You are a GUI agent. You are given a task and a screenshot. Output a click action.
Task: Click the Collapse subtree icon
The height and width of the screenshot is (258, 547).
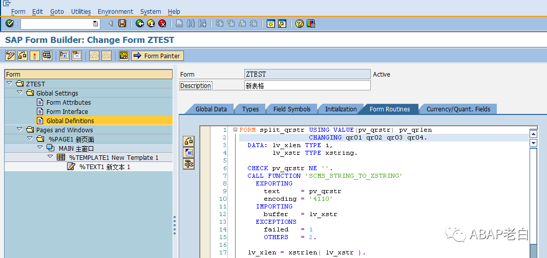pyautogui.click(x=76, y=56)
